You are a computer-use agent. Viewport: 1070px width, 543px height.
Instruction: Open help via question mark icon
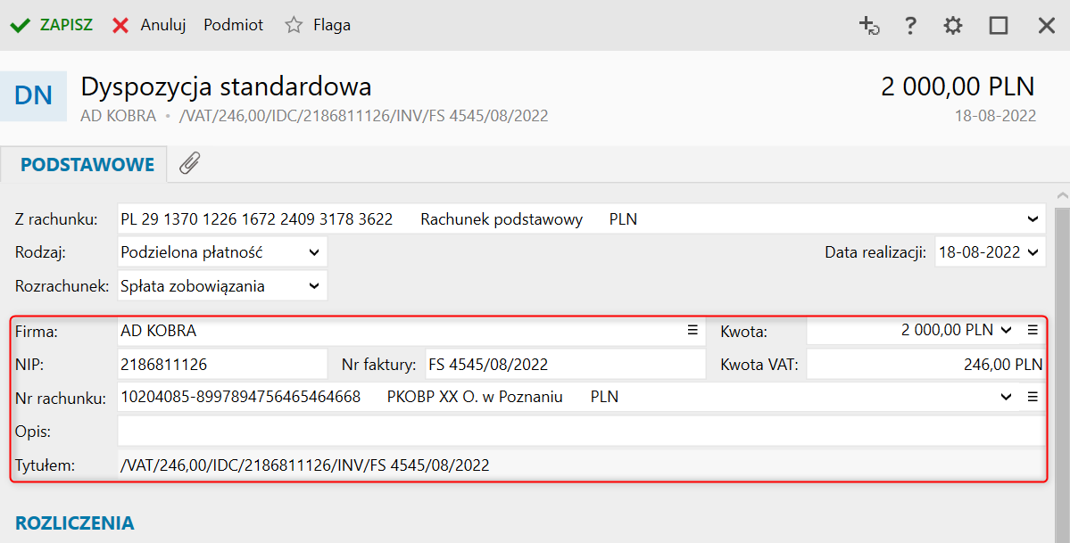(909, 26)
